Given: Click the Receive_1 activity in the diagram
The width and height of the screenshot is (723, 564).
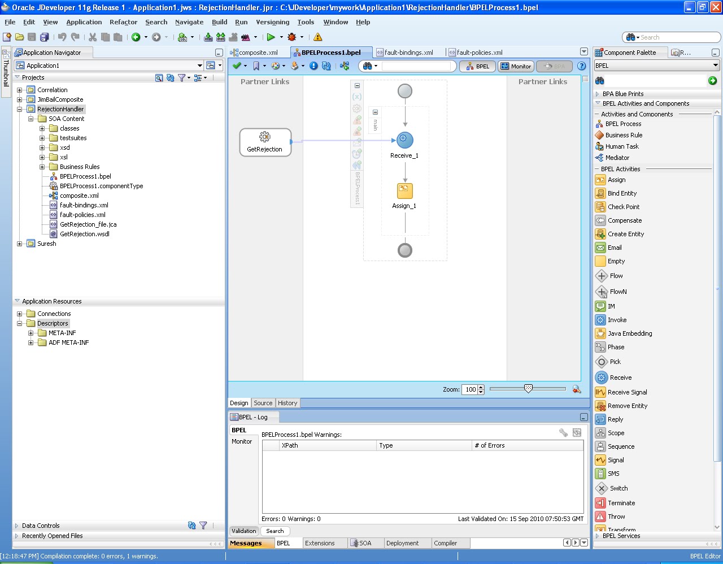Looking at the screenshot, I should (x=404, y=140).
